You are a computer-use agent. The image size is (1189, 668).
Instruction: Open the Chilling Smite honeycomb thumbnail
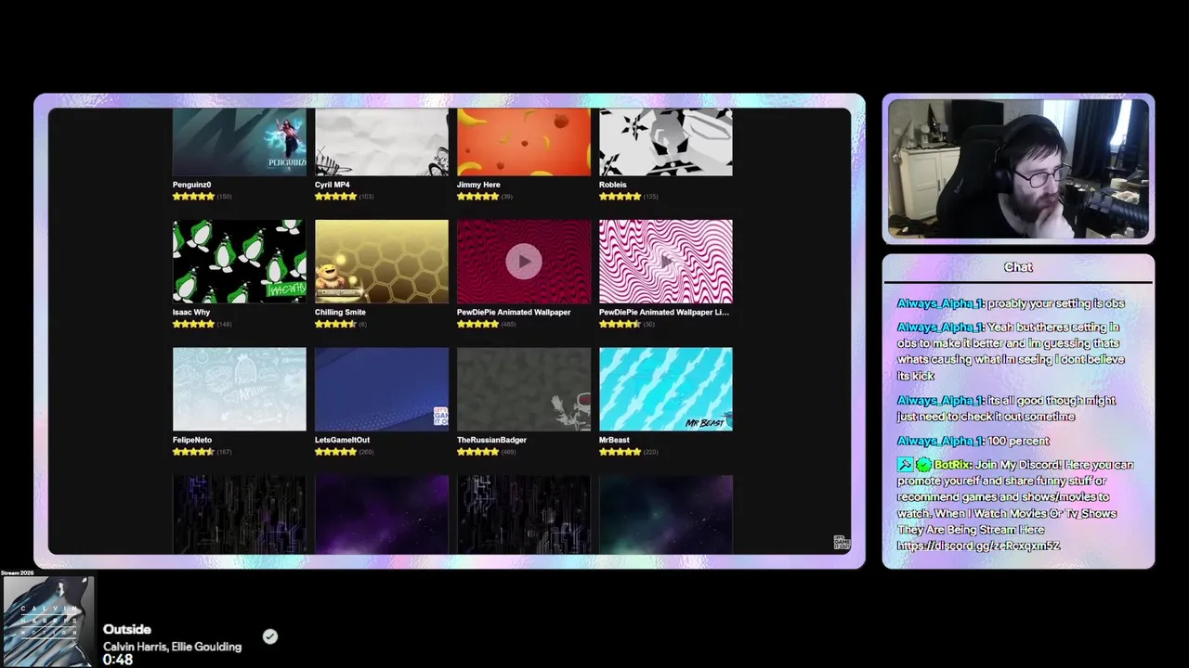coord(381,262)
